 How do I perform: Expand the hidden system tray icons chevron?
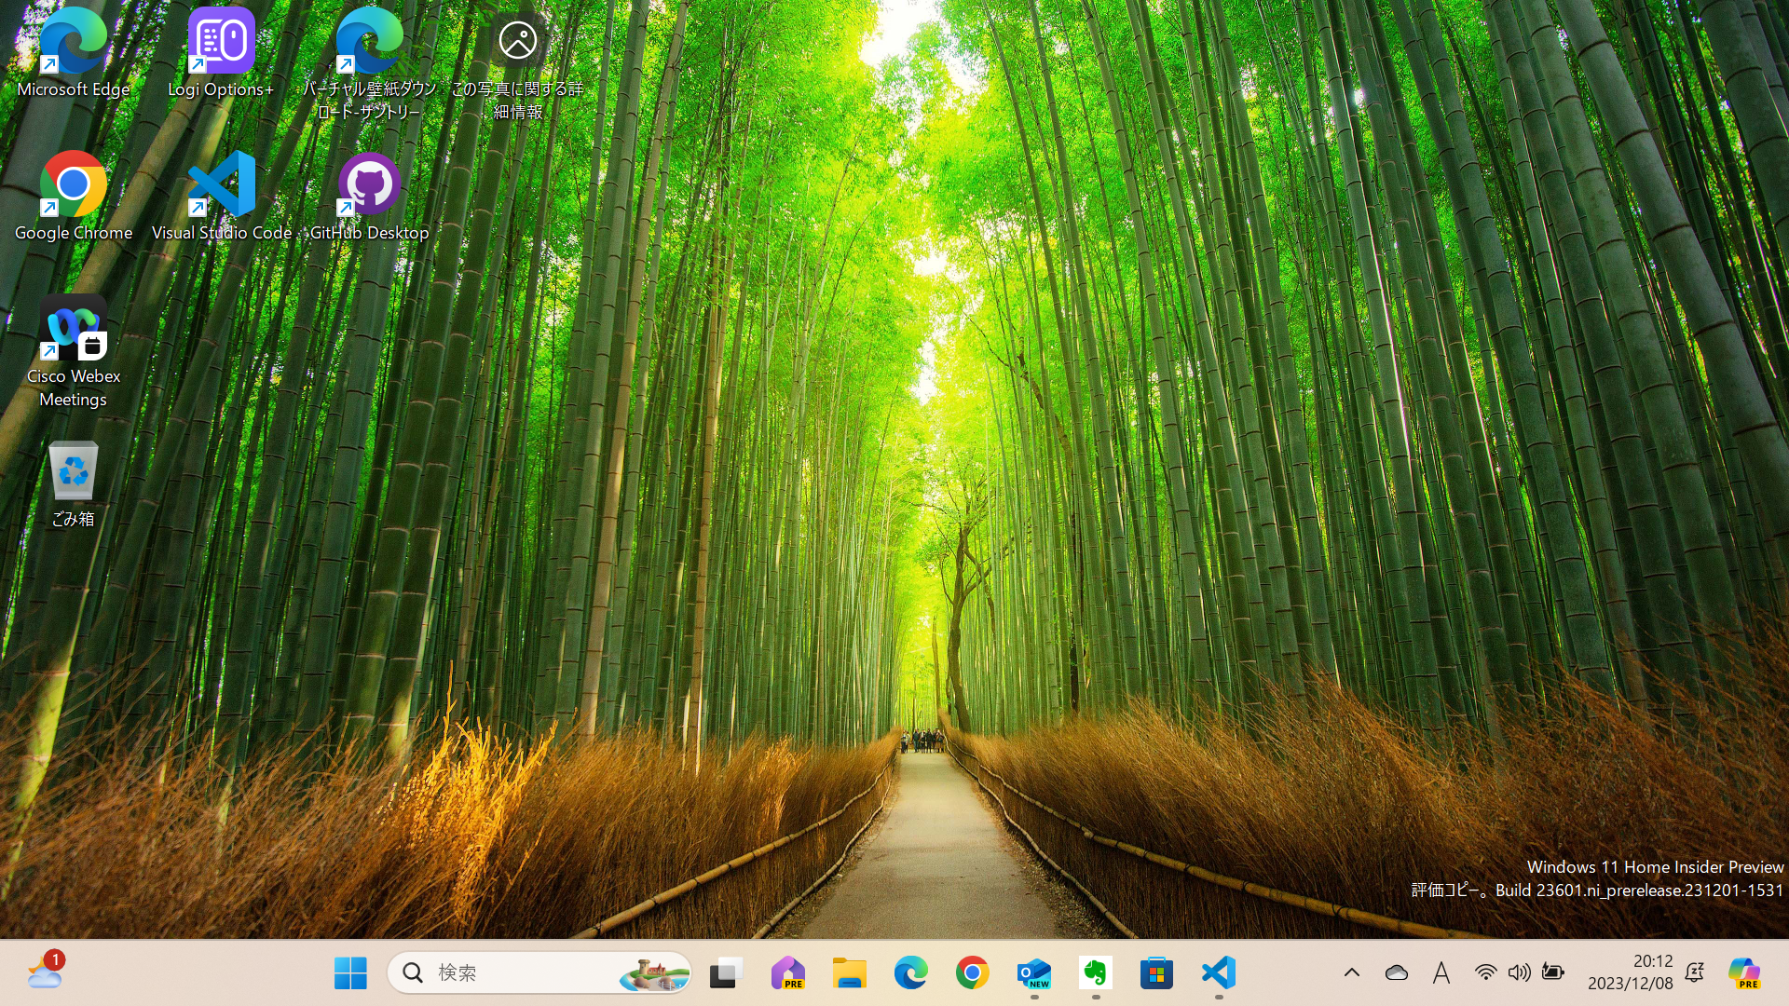(1352, 973)
